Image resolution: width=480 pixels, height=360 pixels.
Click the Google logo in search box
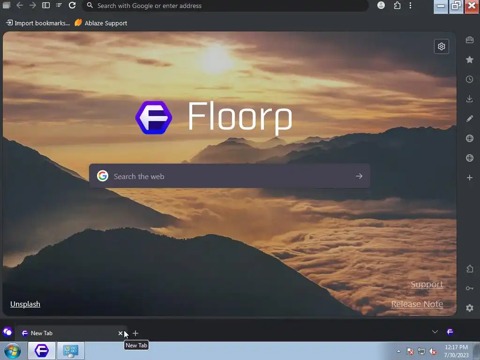pyautogui.click(x=103, y=176)
